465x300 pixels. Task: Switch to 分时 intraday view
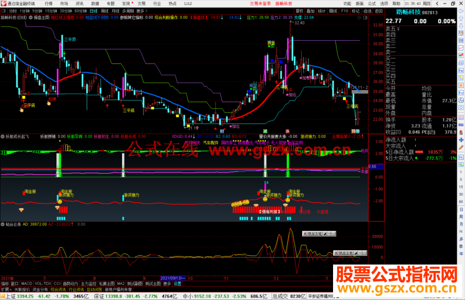(13, 11)
